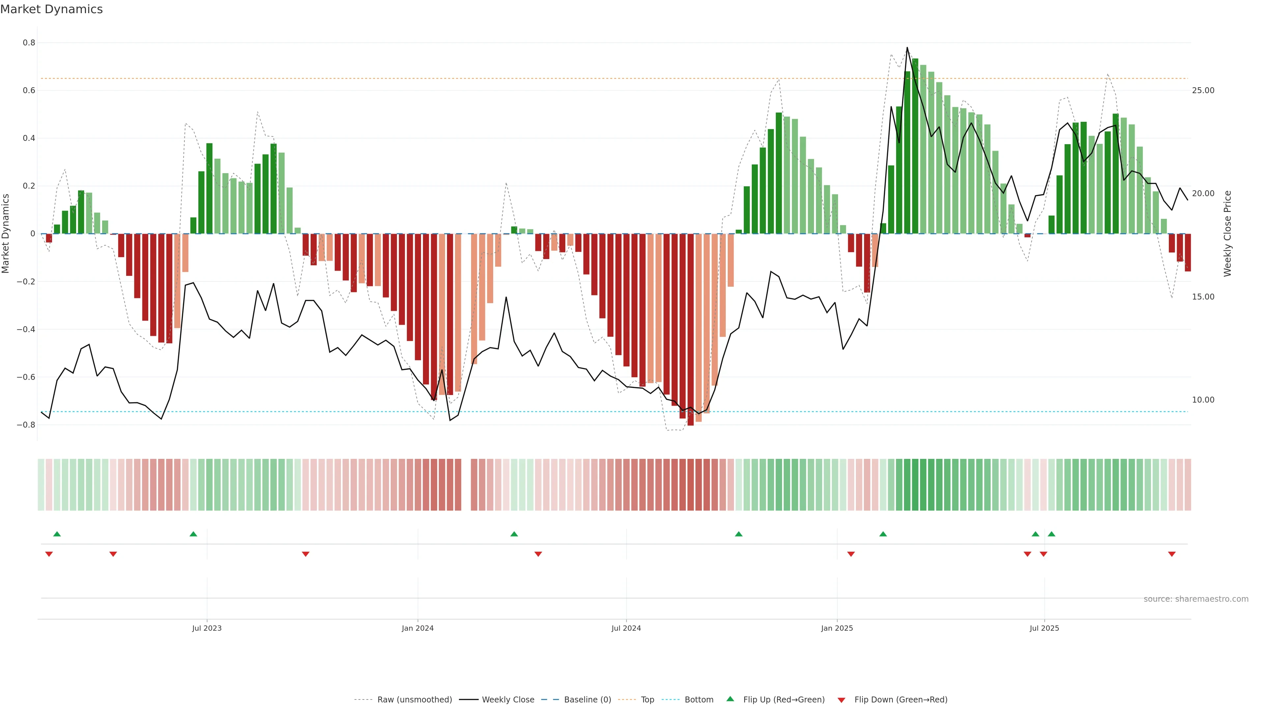Click the first flip-up marker after Jul 2025
The image size is (1265, 711).
[1052, 534]
